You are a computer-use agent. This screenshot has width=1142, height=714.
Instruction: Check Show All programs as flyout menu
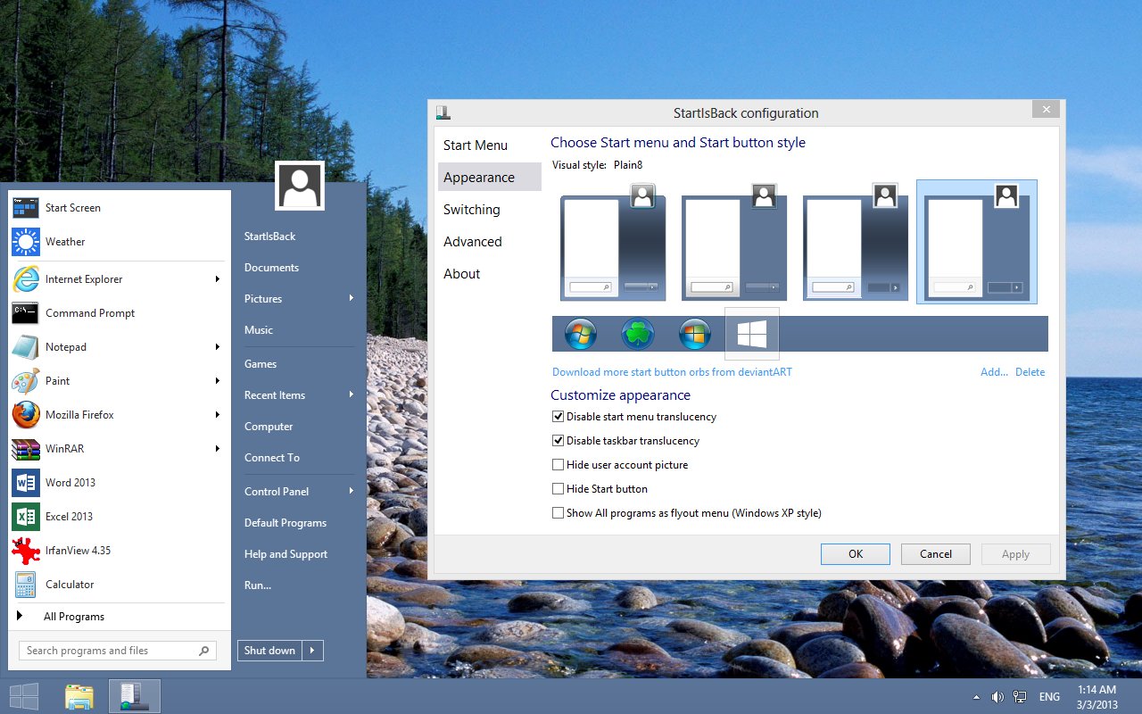pyautogui.click(x=558, y=512)
